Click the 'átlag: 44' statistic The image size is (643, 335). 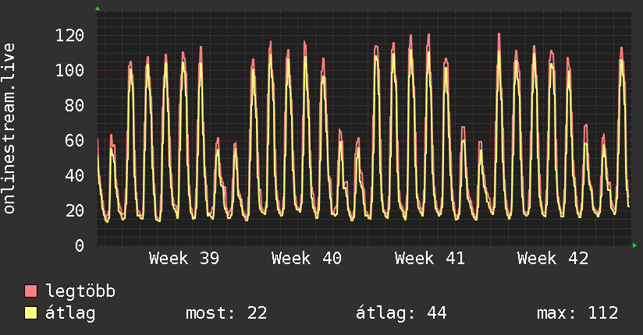pos(400,313)
